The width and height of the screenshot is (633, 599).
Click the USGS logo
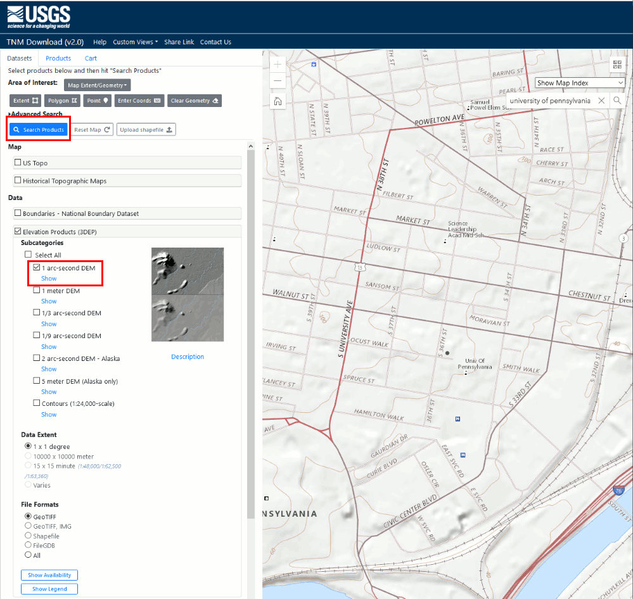(39, 16)
